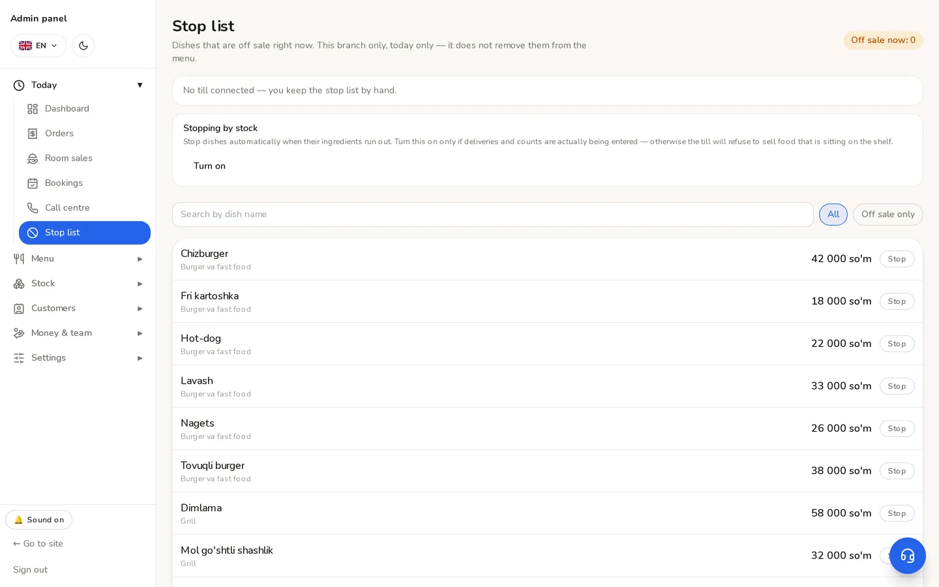The image size is (939, 587).
Task: Click the Stock cubes icon
Action: click(x=19, y=284)
